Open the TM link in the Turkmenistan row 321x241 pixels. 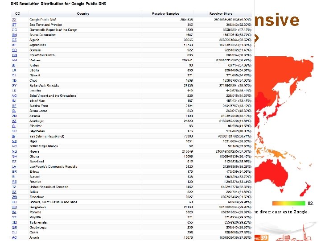(14, 222)
